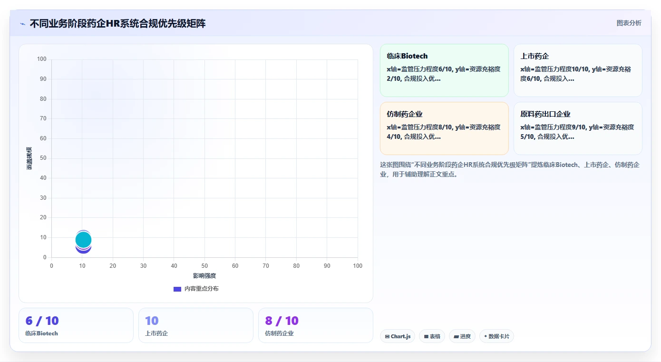
Task: Click the cyan bubble on the chart
Action: (83, 240)
